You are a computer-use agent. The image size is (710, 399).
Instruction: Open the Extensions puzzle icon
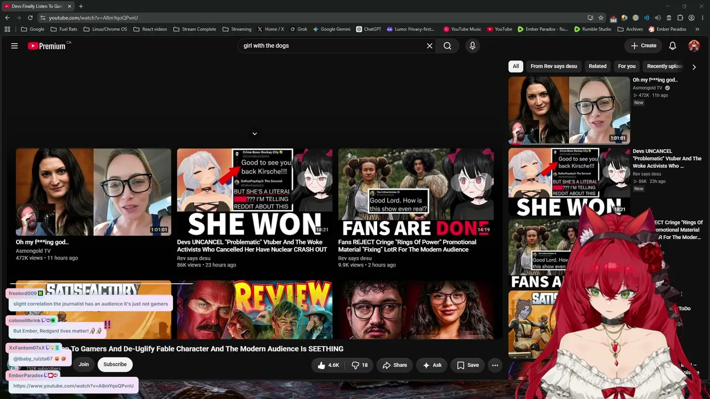(x=680, y=18)
